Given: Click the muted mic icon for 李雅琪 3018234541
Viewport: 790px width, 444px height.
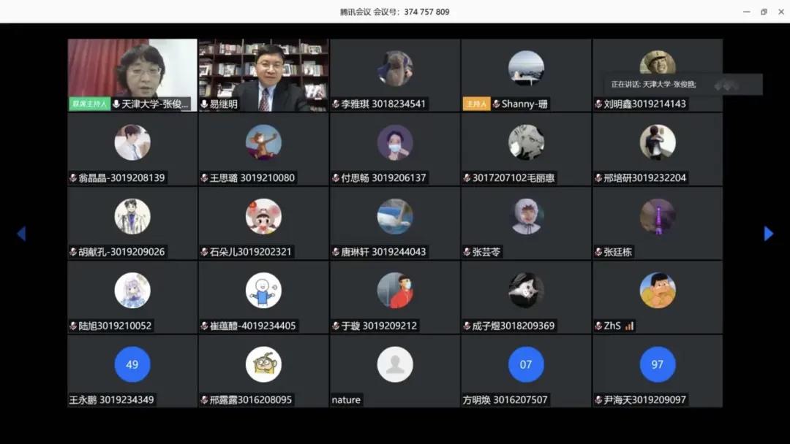Looking at the screenshot, I should click(336, 104).
